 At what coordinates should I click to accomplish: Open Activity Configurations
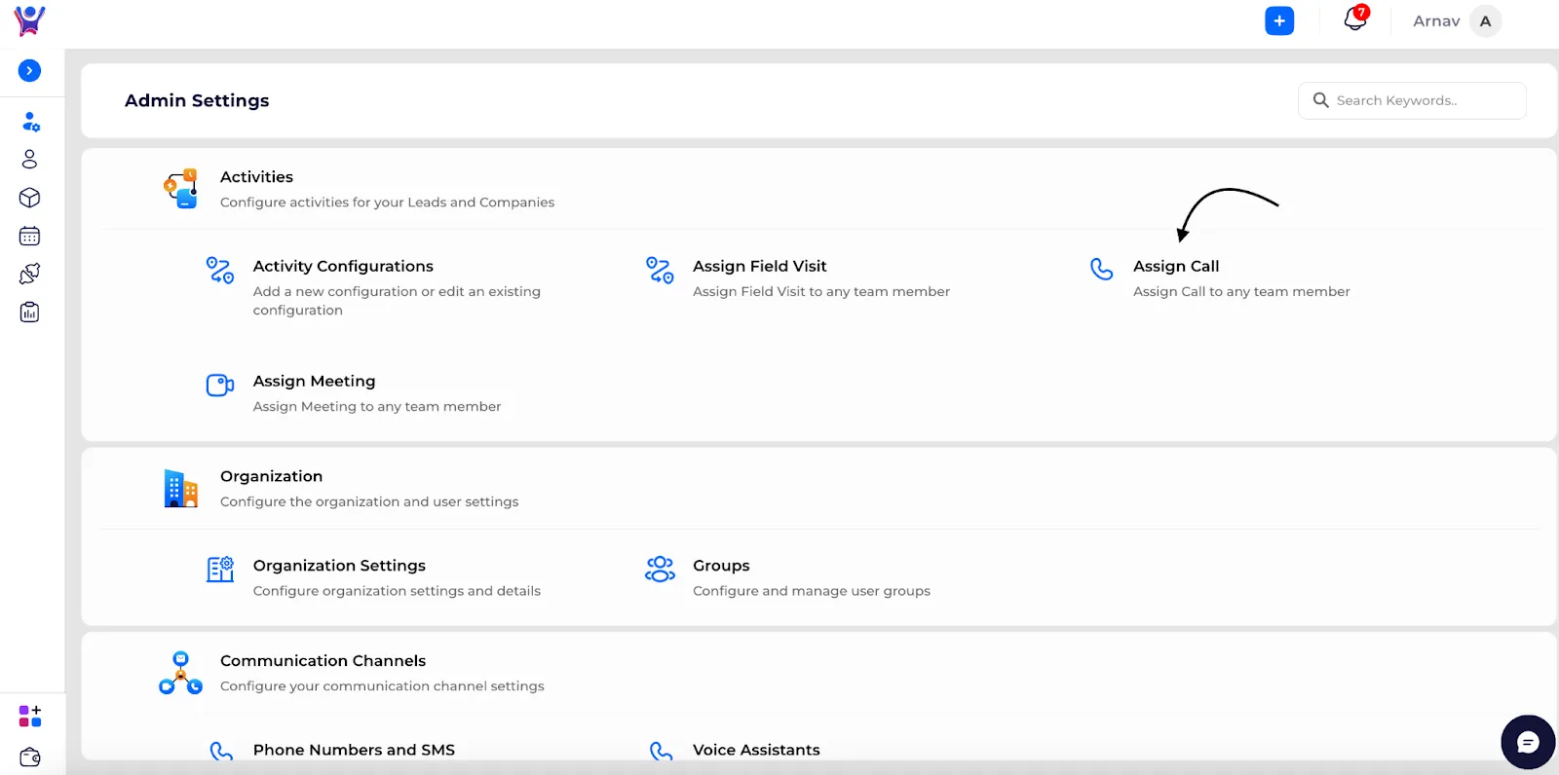(343, 266)
